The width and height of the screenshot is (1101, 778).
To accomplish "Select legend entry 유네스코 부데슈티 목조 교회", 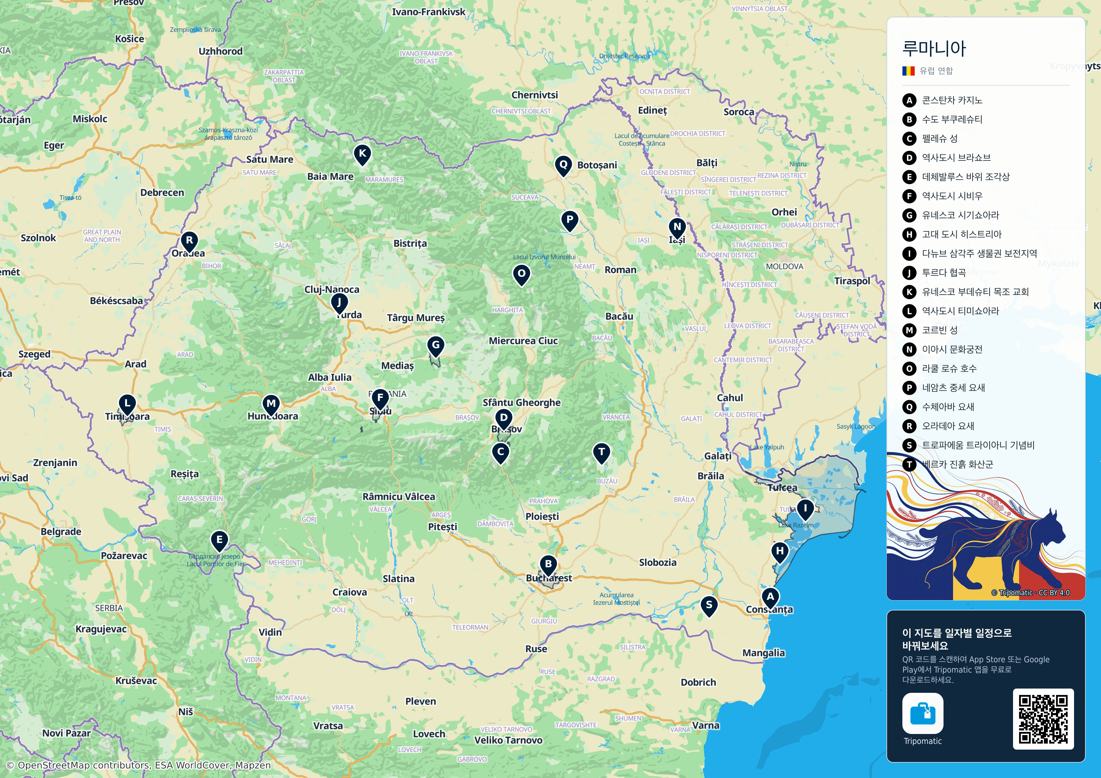I will [965, 292].
